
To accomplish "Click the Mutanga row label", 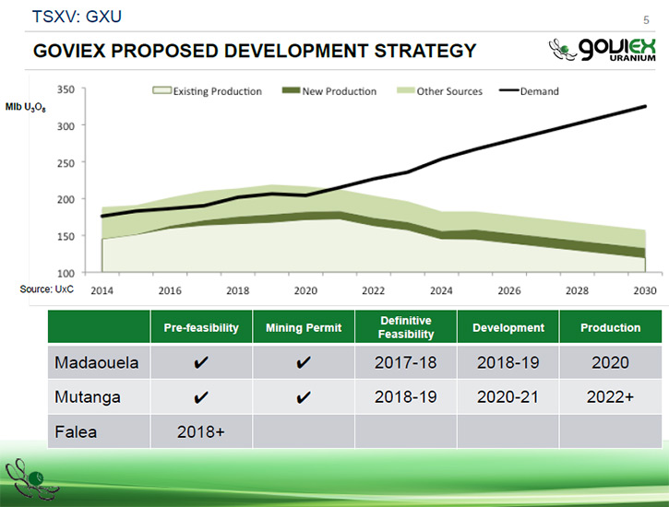I will (x=88, y=397).
